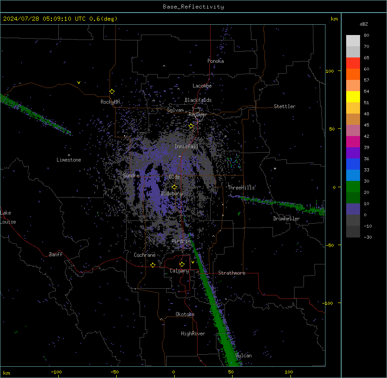Select the Drumheller label
The width and height of the screenshot is (387, 378).
coord(286,219)
